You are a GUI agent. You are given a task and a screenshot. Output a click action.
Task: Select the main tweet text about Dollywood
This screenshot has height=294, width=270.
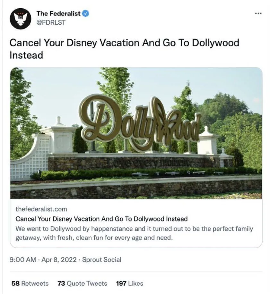(125, 49)
